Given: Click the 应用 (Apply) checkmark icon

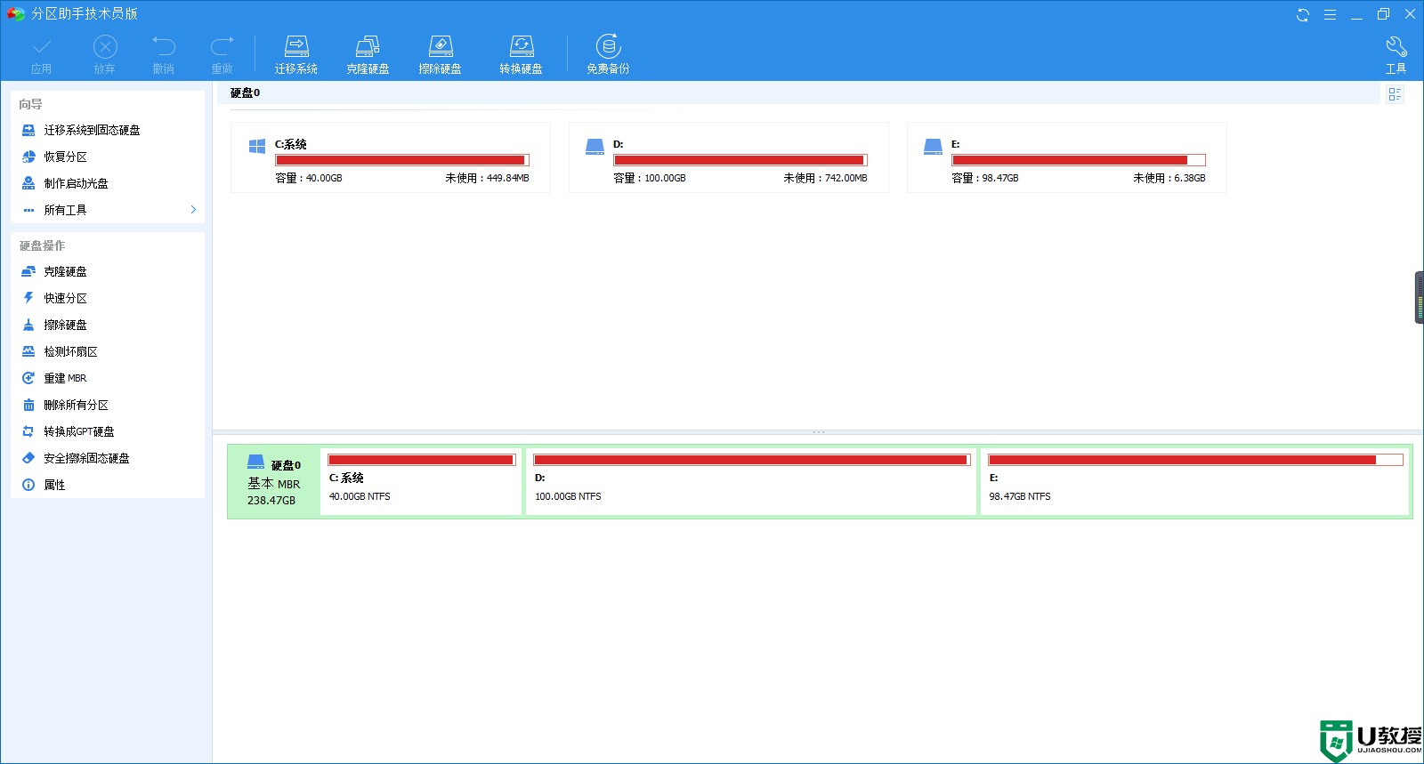Looking at the screenshot, I should (42, 46).
